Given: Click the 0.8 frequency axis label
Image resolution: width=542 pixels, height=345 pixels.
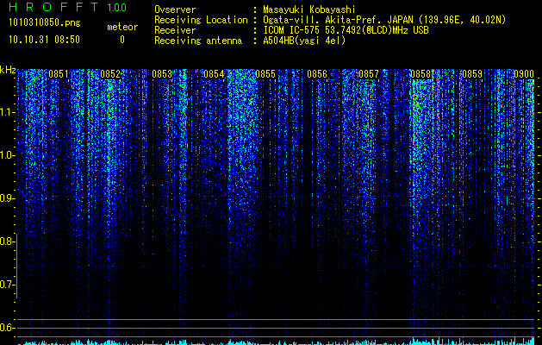Looking at the screenshot, I should pos(7,241).
